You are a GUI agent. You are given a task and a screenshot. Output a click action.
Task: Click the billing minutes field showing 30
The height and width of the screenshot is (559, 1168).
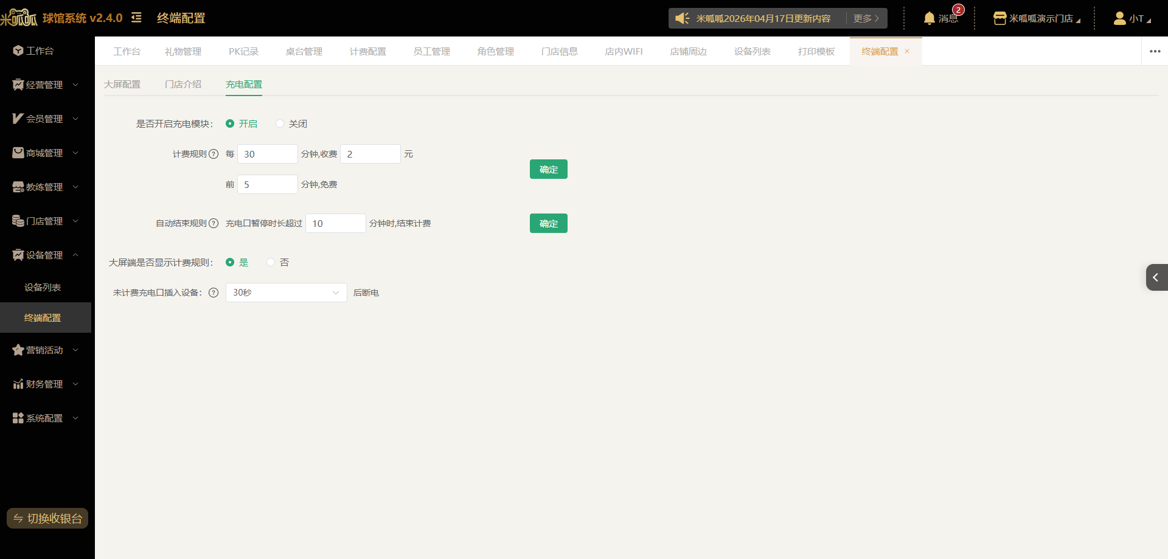[x=268, y=154]
